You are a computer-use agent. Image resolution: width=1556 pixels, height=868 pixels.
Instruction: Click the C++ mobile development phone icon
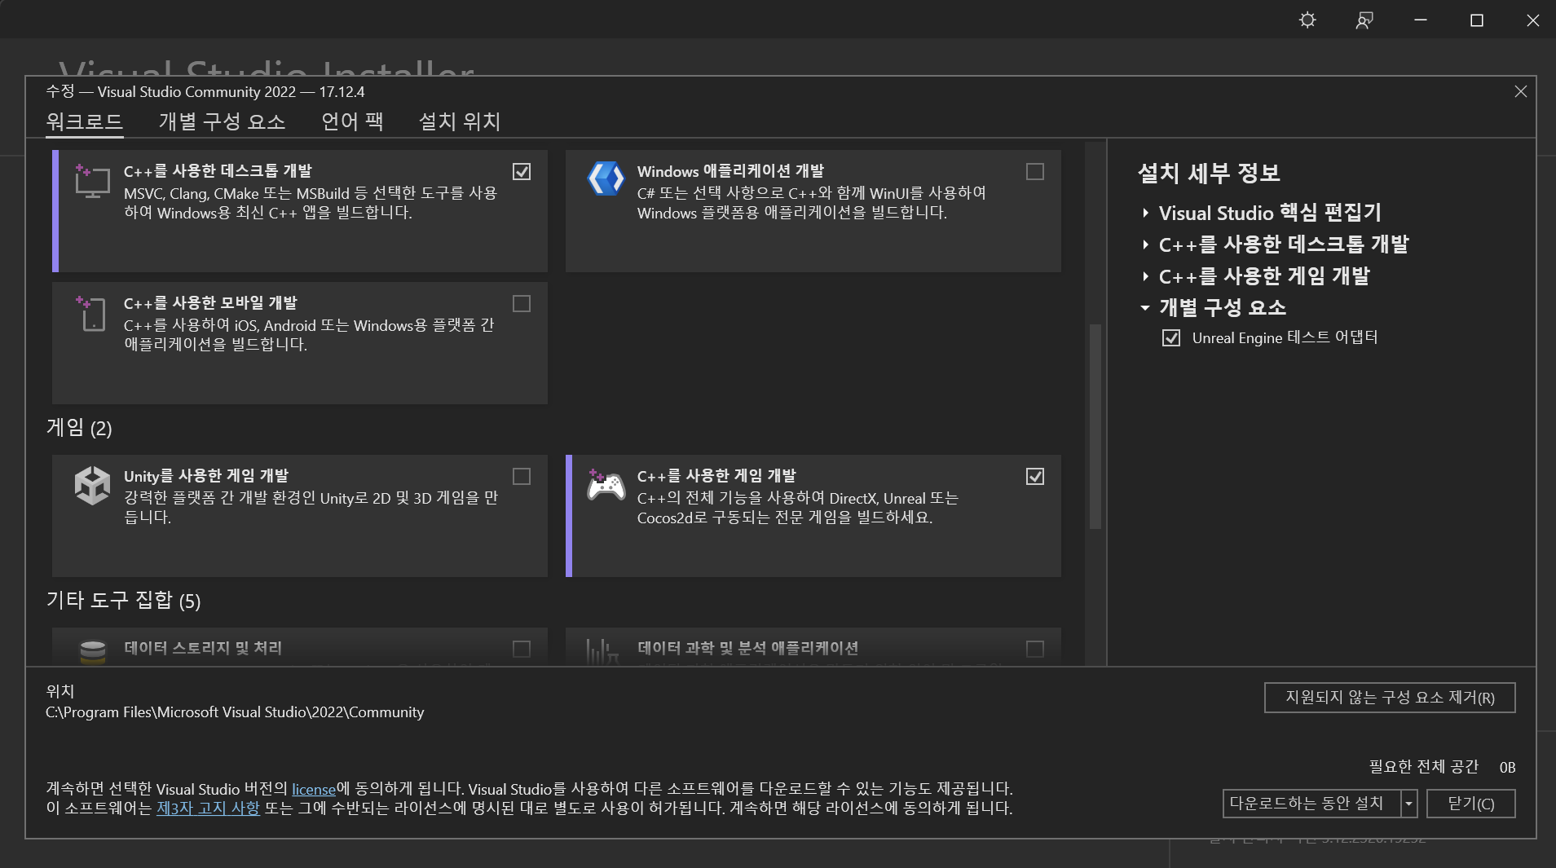pyautogui.click(x=92, y=314)
